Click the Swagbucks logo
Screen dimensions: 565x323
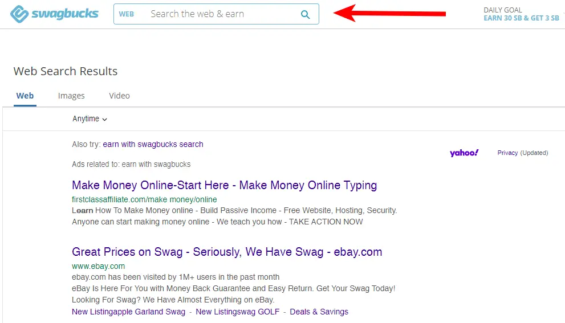pos(54,14)
